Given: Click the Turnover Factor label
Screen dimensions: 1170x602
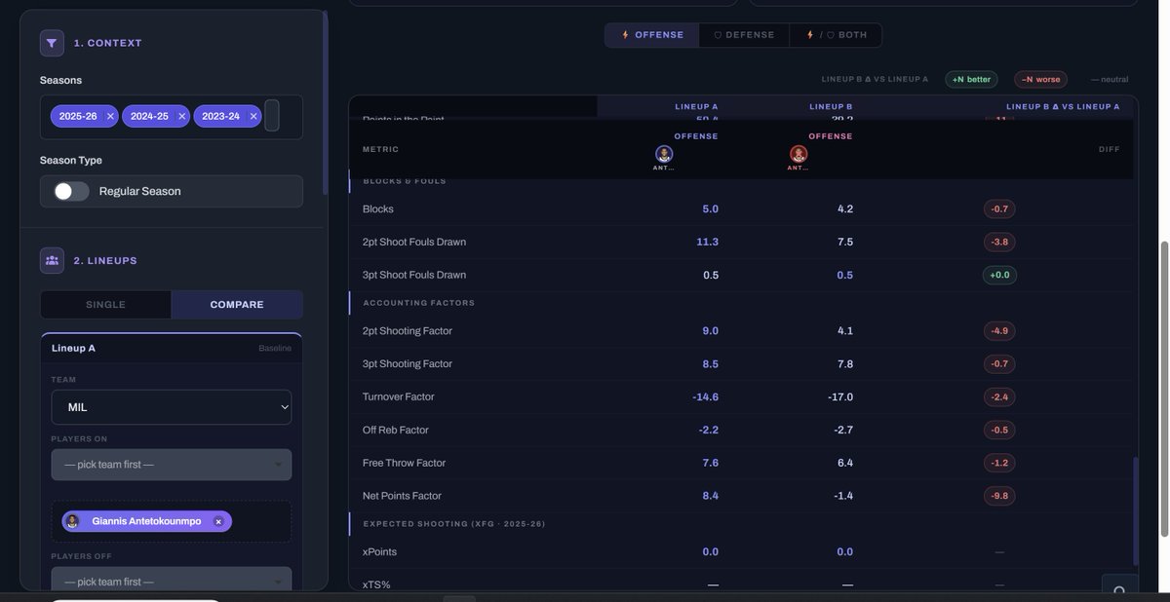Looking at the screenshot, I should [x=399, y=396].
